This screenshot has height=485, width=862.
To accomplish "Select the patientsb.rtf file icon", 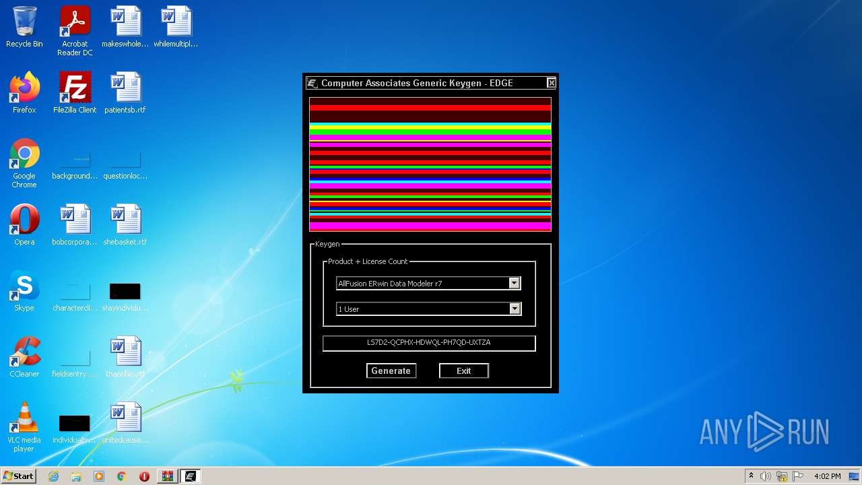I will pyautogui.click(x=125, y=93).
